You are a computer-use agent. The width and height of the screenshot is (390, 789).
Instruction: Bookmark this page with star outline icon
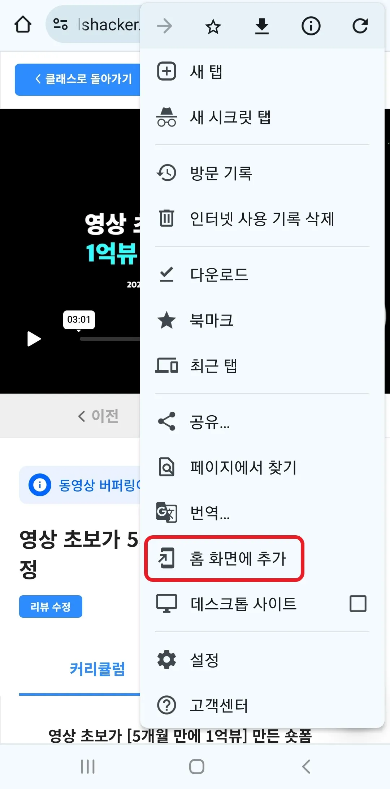213,26
